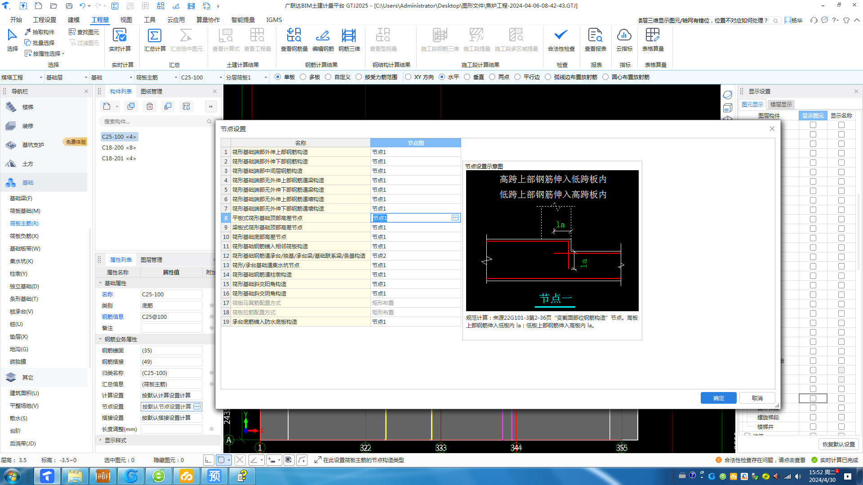
Task: Select 多板 radio option
Action: [303, 77]
